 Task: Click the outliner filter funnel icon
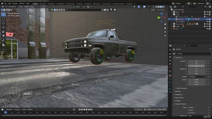(x=205, y=7)
